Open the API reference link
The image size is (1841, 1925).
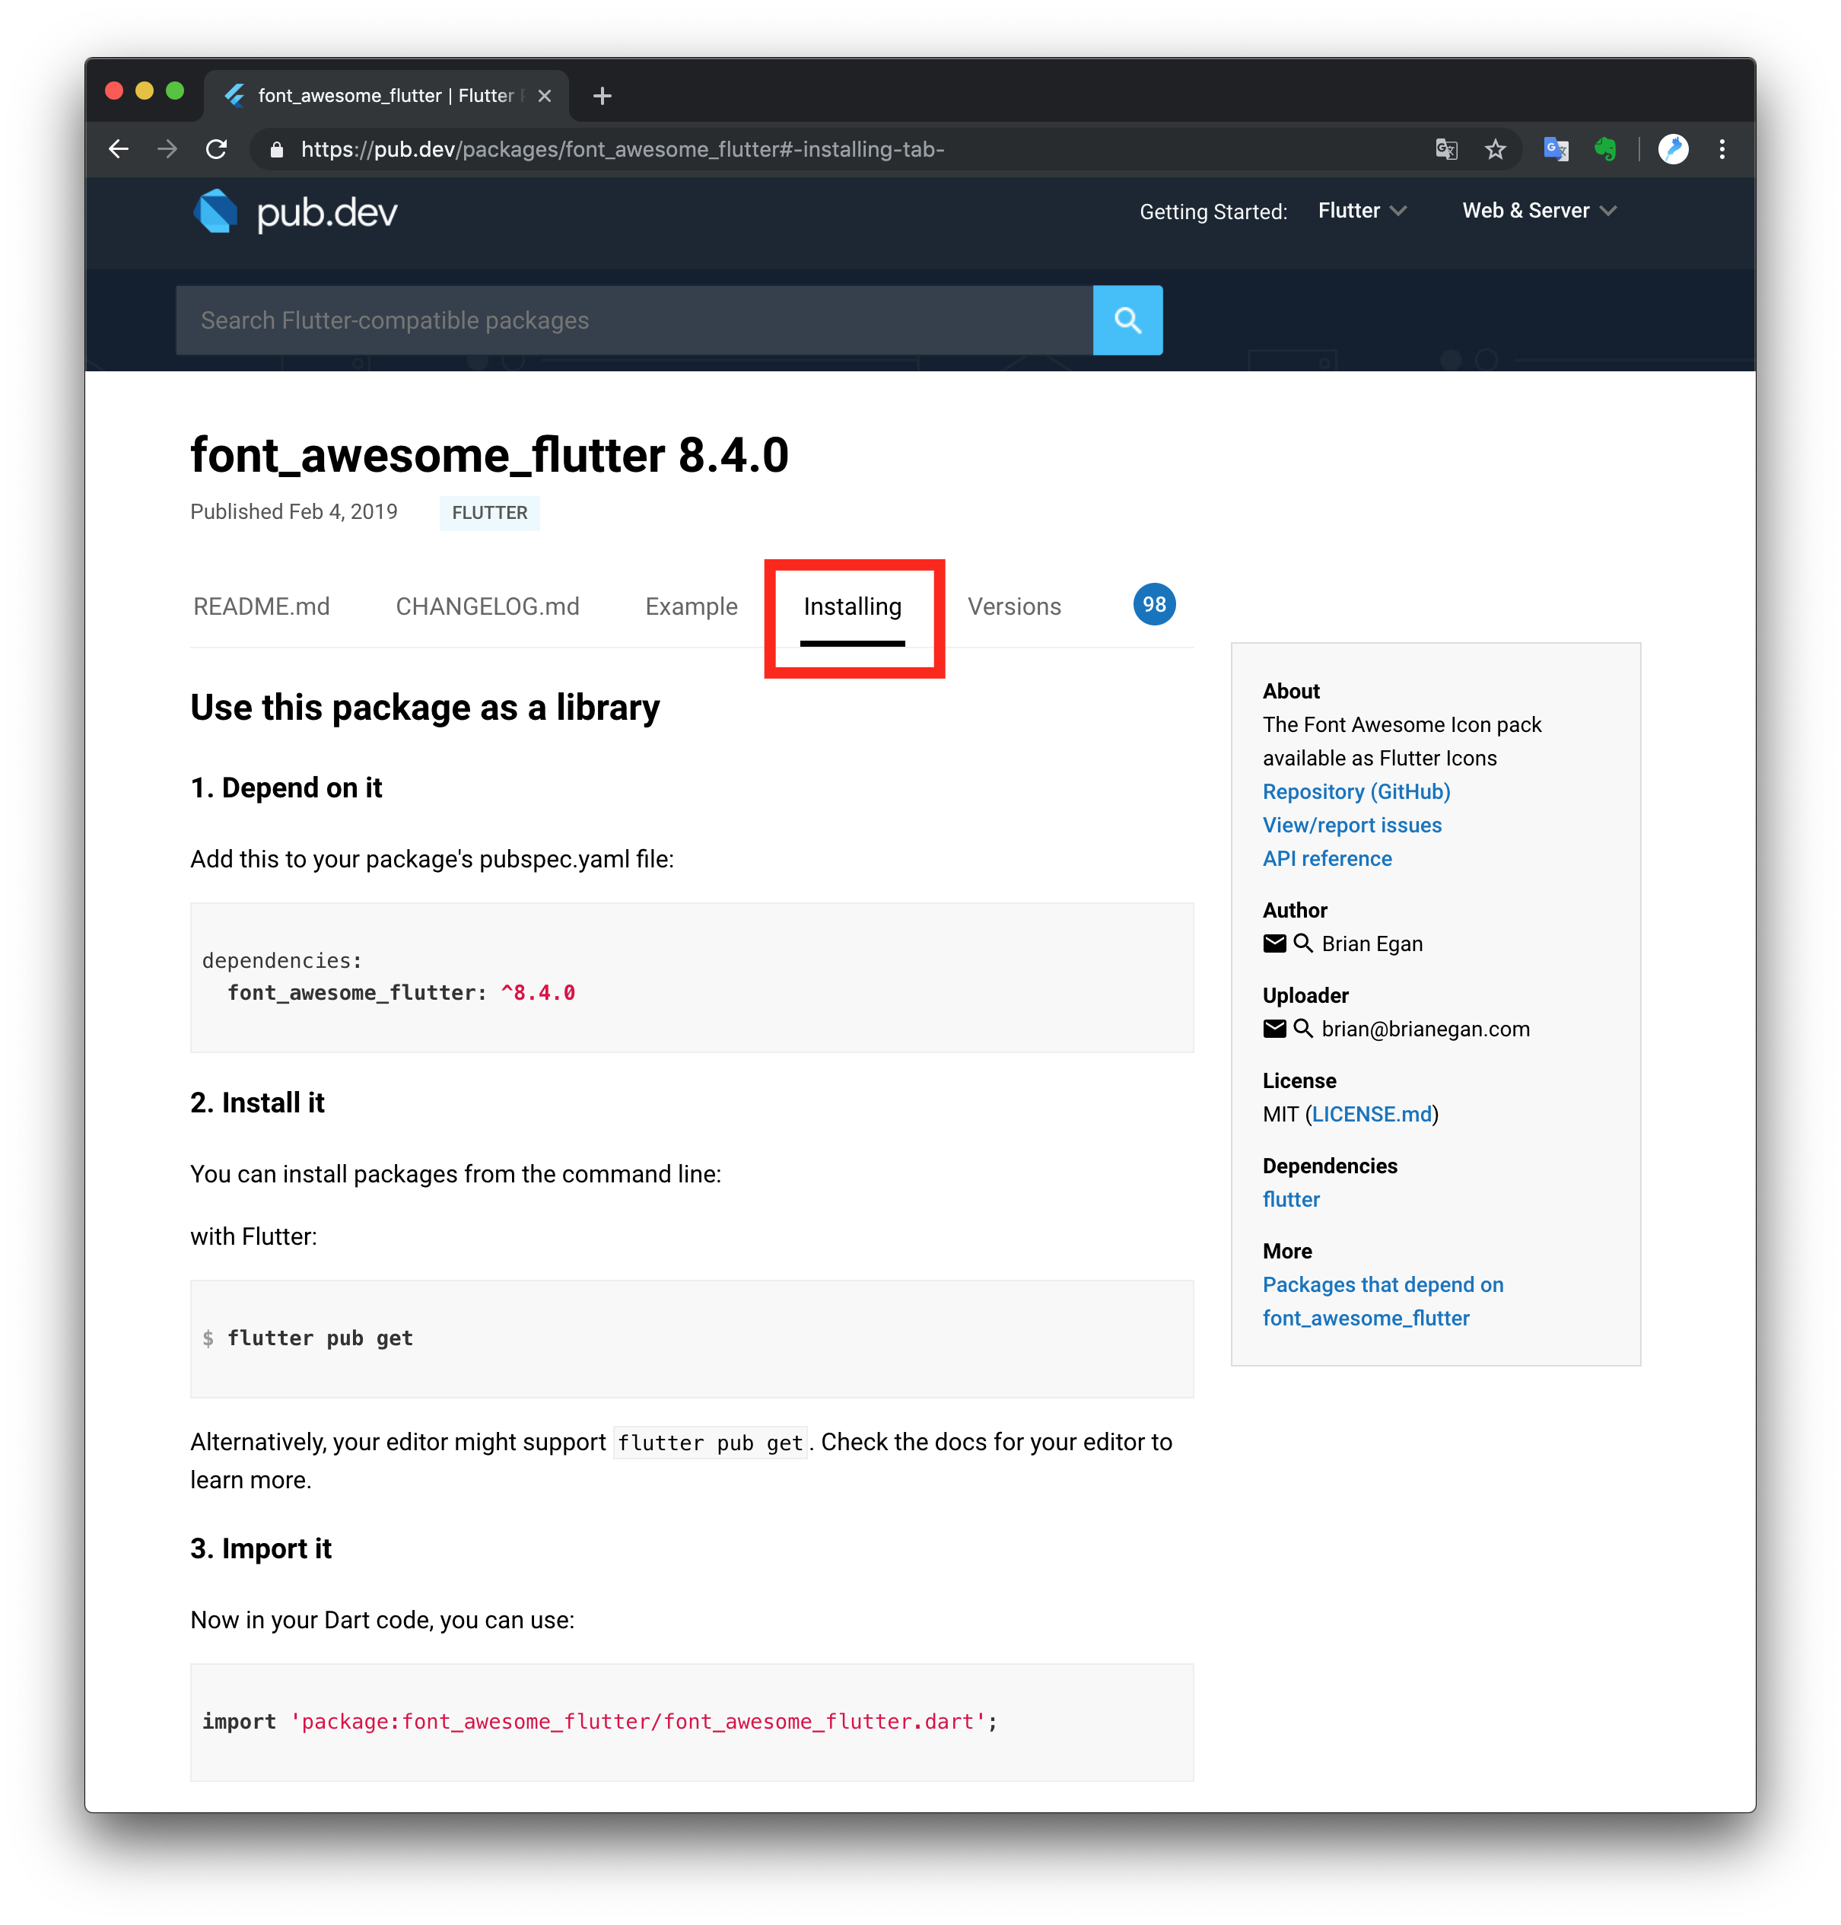pos(1327,858)
